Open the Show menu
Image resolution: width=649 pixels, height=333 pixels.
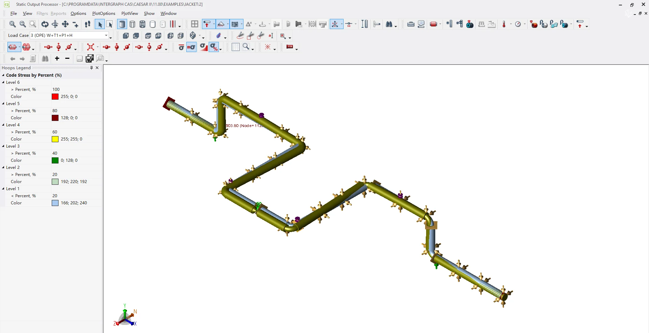(149, 14)
